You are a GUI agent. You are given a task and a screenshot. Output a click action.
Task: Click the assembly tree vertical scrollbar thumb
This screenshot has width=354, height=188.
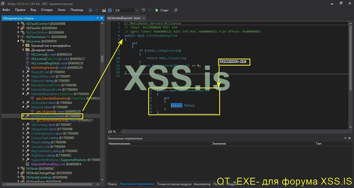102,59
